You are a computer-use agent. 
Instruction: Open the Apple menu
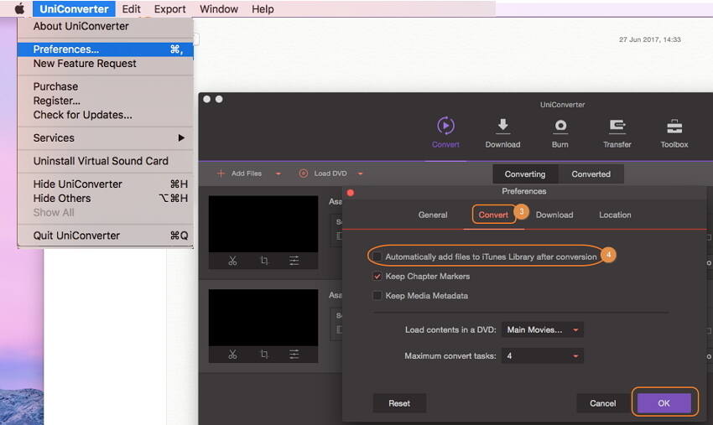19,8
